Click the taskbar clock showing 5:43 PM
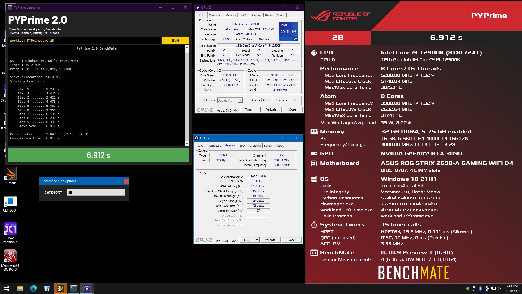This screenshot has height=294, width=522. 512,289
